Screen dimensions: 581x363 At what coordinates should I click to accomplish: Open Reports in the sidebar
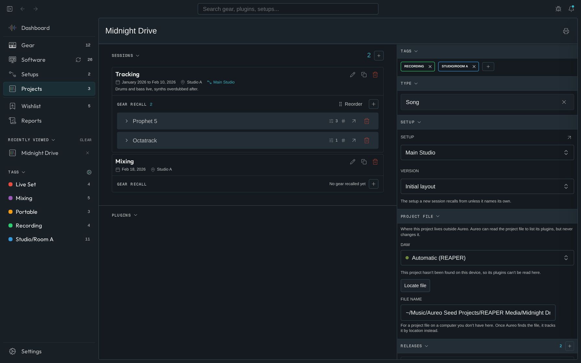tap(49, 121)
